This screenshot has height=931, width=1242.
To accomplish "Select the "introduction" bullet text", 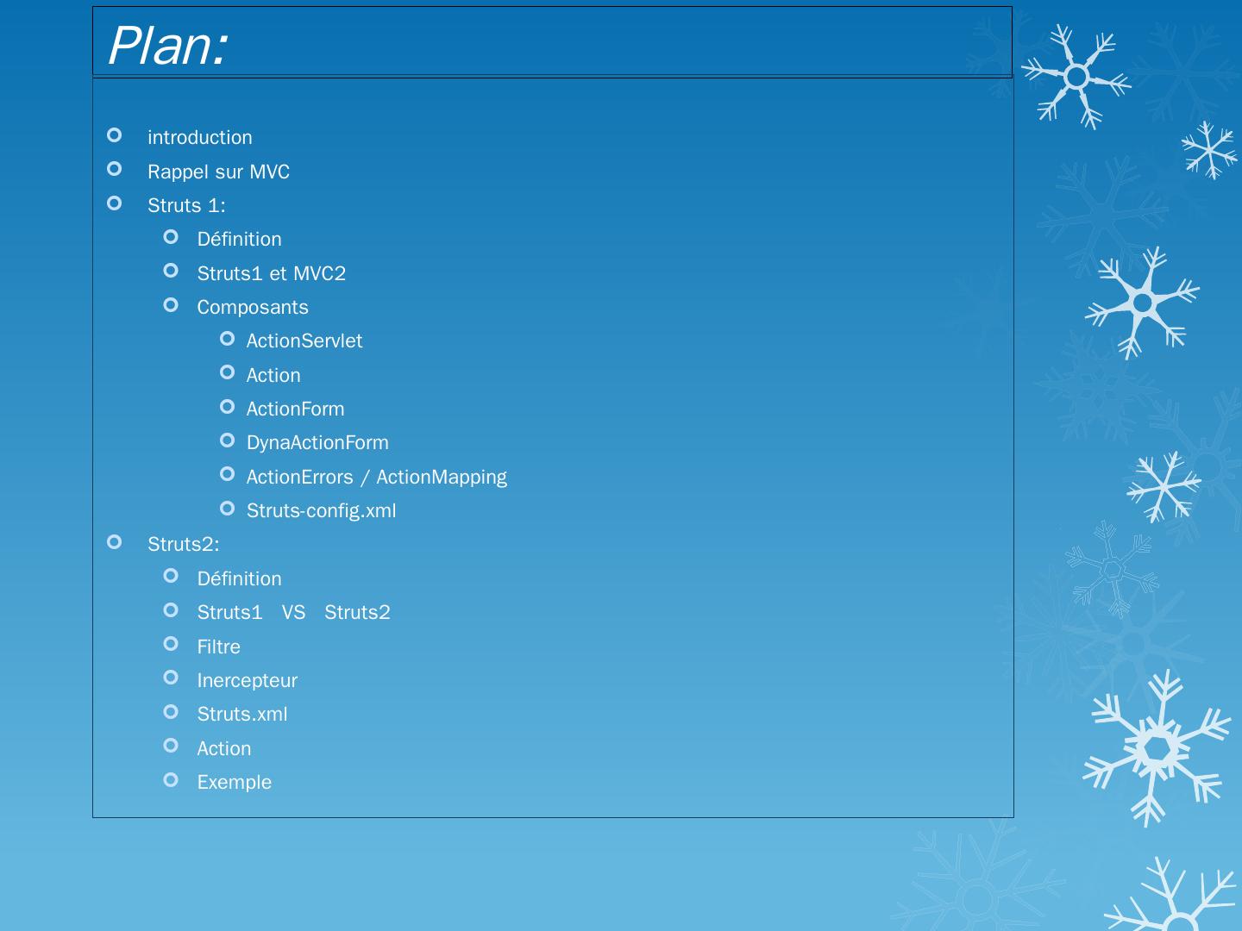I will 200,138.
